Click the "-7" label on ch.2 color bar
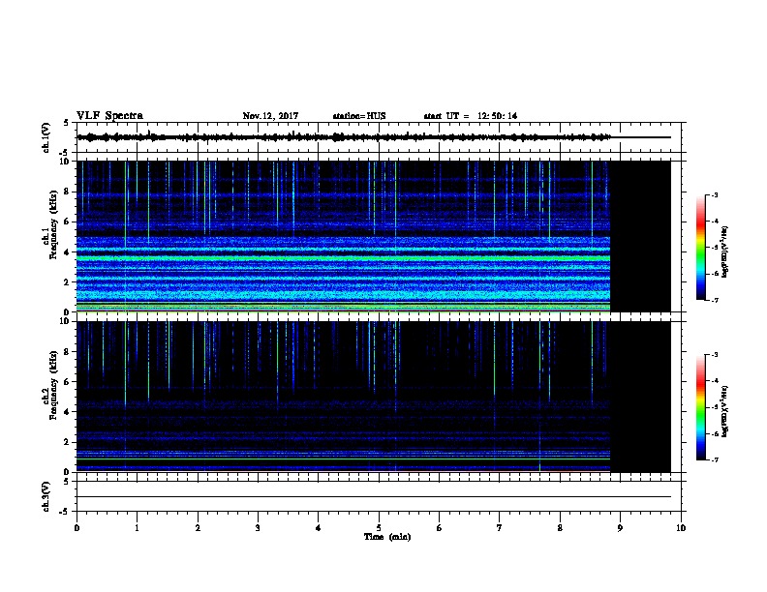767x592 pixels. 714,460
